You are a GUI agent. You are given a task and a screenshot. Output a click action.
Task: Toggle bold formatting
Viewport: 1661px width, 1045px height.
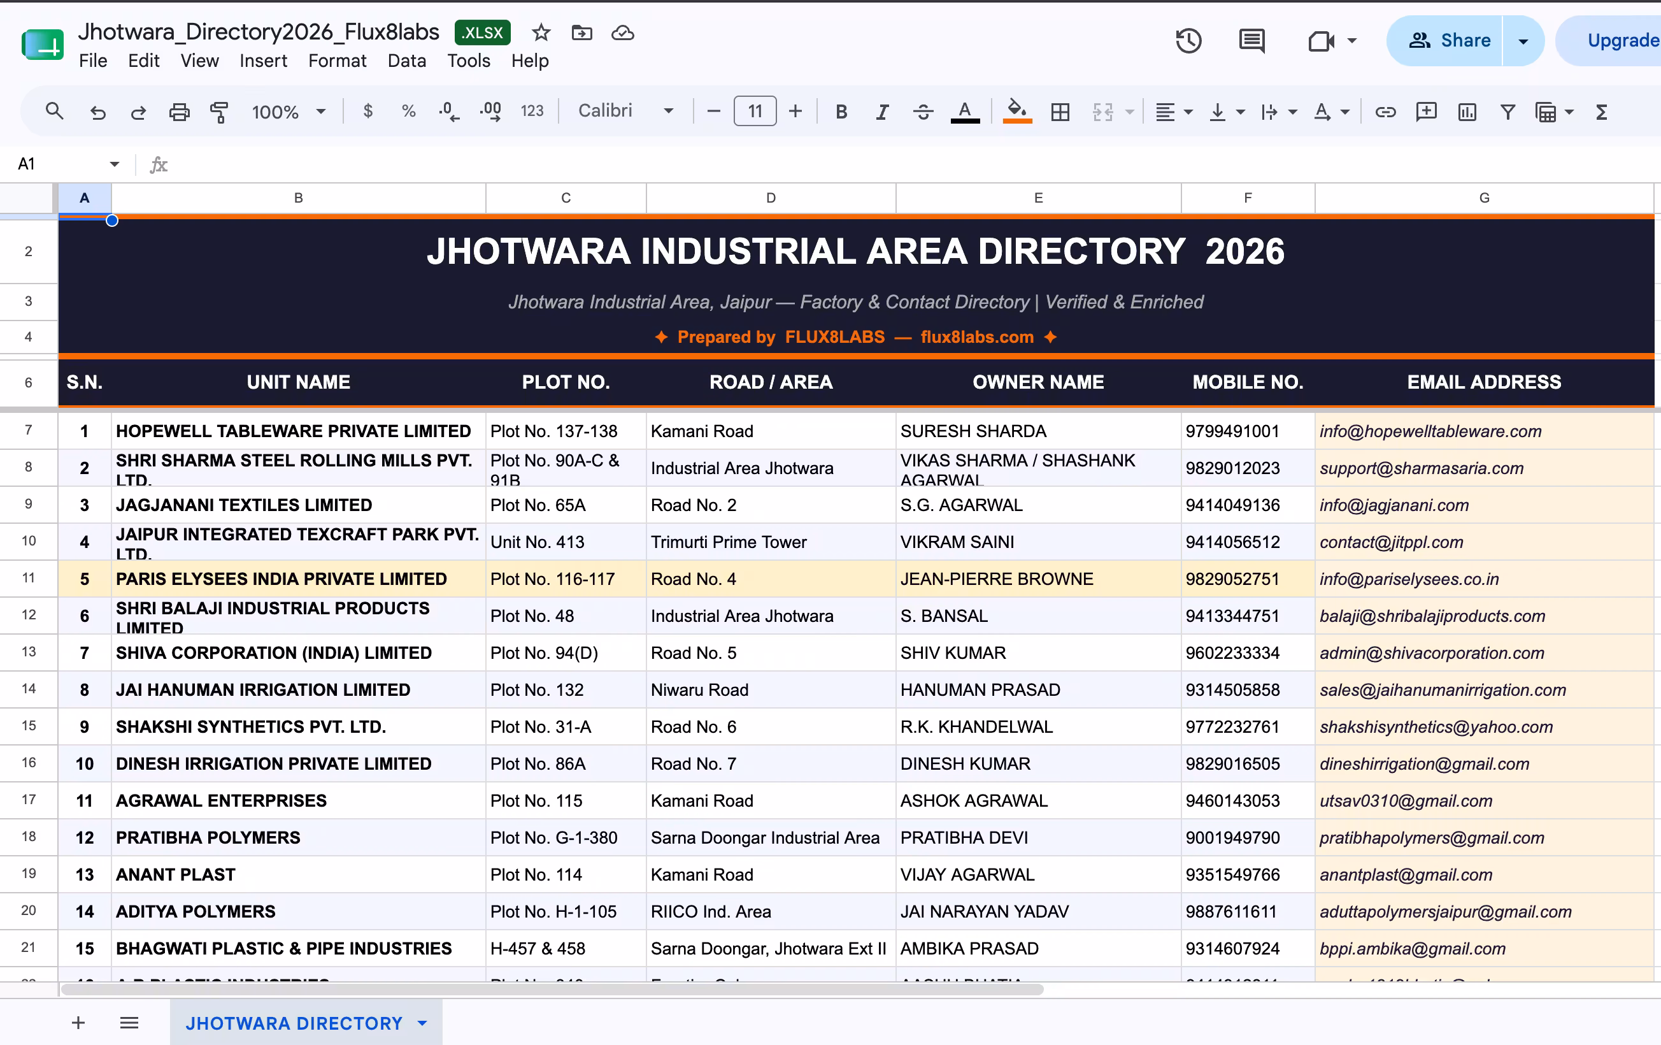tap(841, 112)
